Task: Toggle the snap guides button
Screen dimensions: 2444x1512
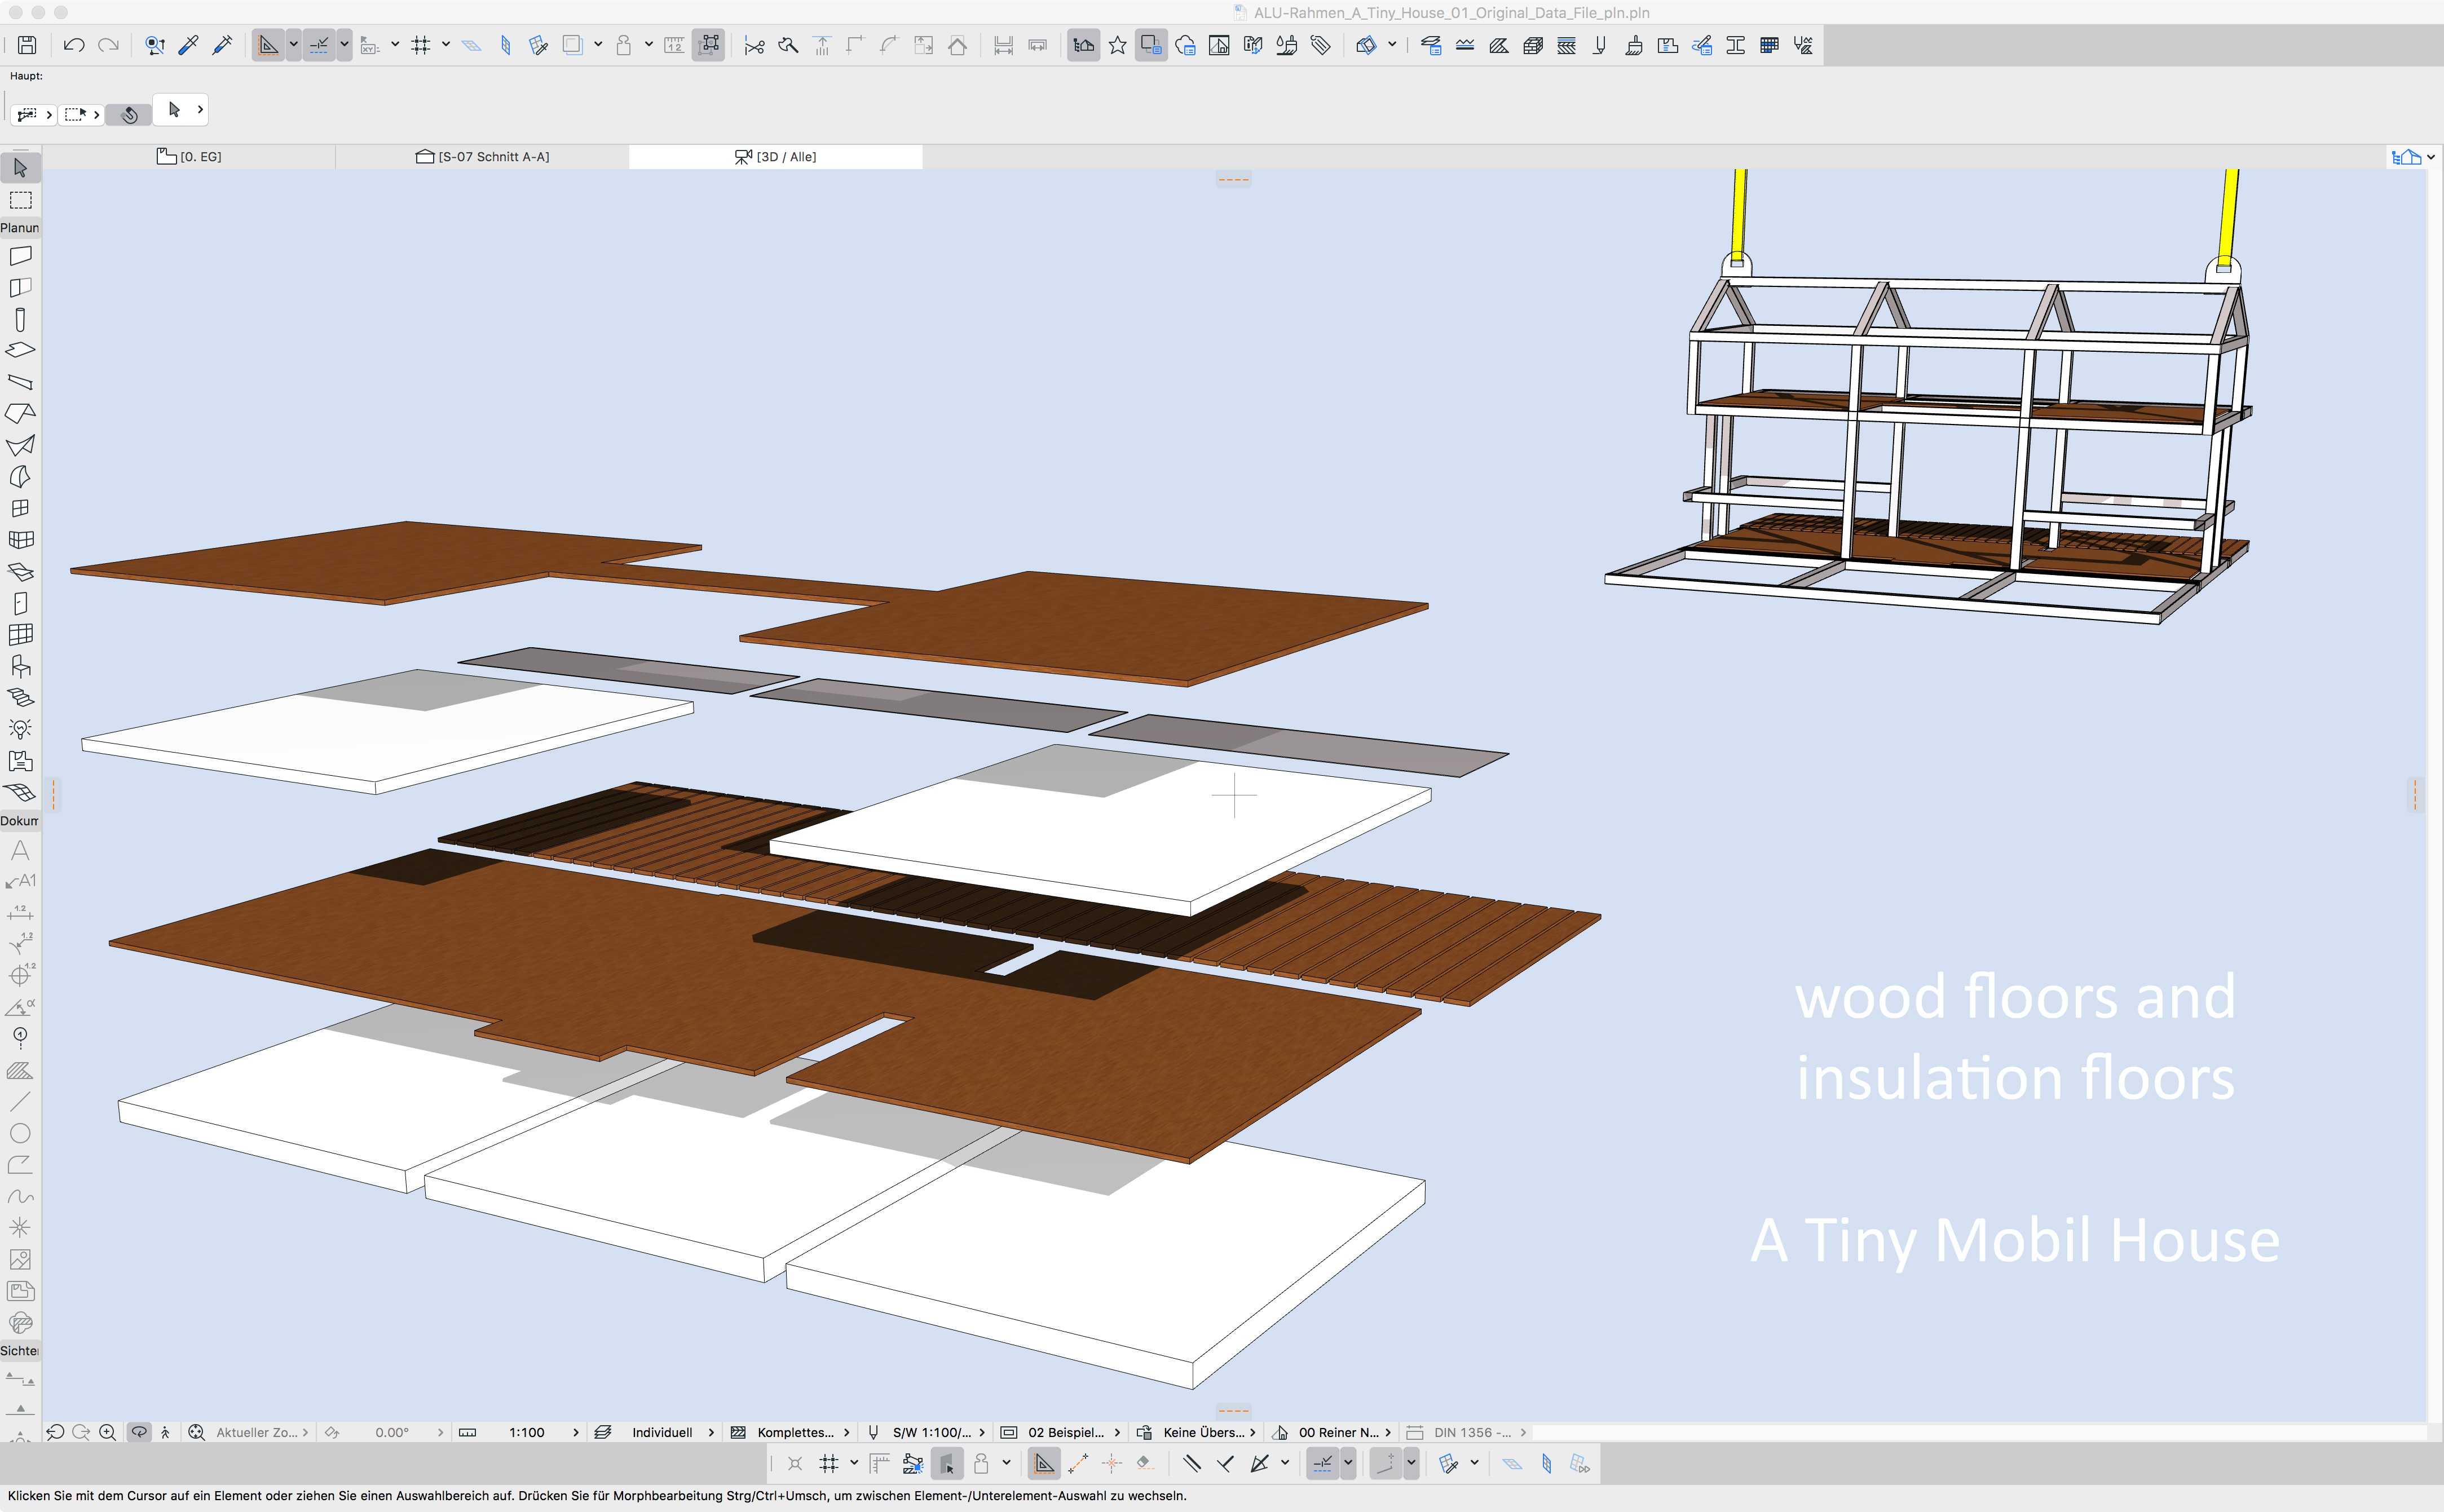Action: coord(319,45)
